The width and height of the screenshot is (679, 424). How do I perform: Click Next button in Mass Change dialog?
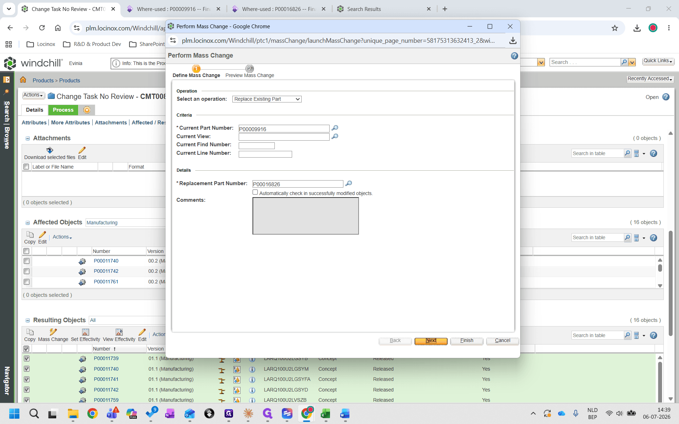[431, 341]
